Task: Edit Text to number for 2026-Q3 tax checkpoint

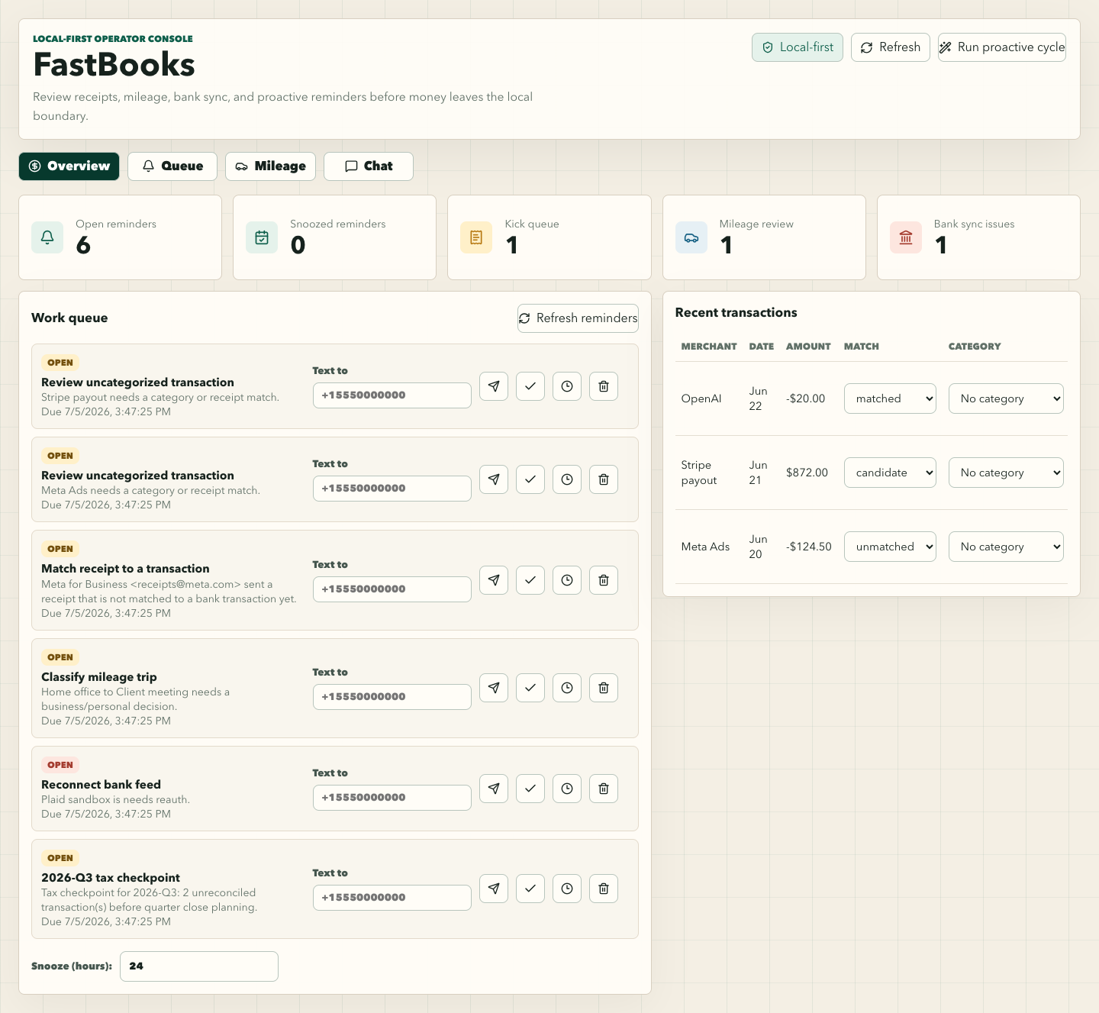Action: (x=392, y=898)
